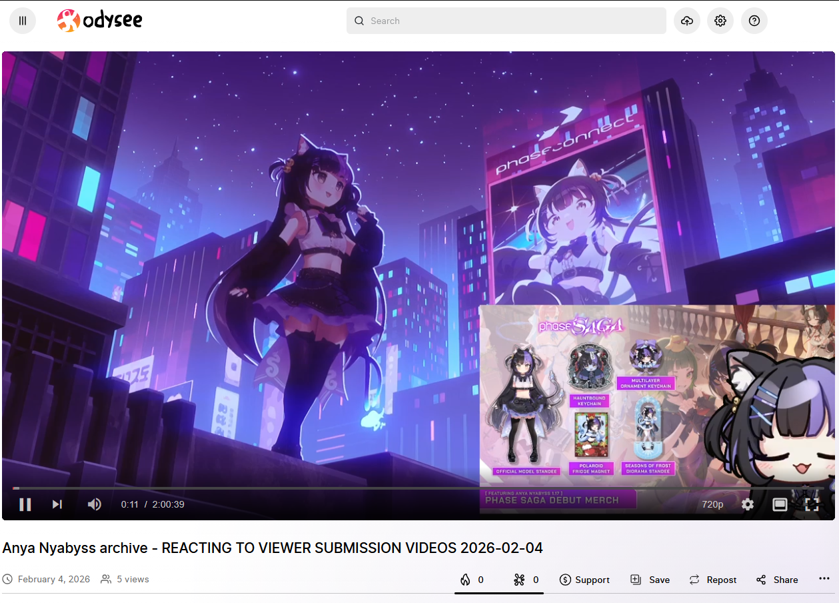The width and height of the screenshot is (839, 603).
Task: Click the February 4, 2026 date
Action: [x=54, y=579]
